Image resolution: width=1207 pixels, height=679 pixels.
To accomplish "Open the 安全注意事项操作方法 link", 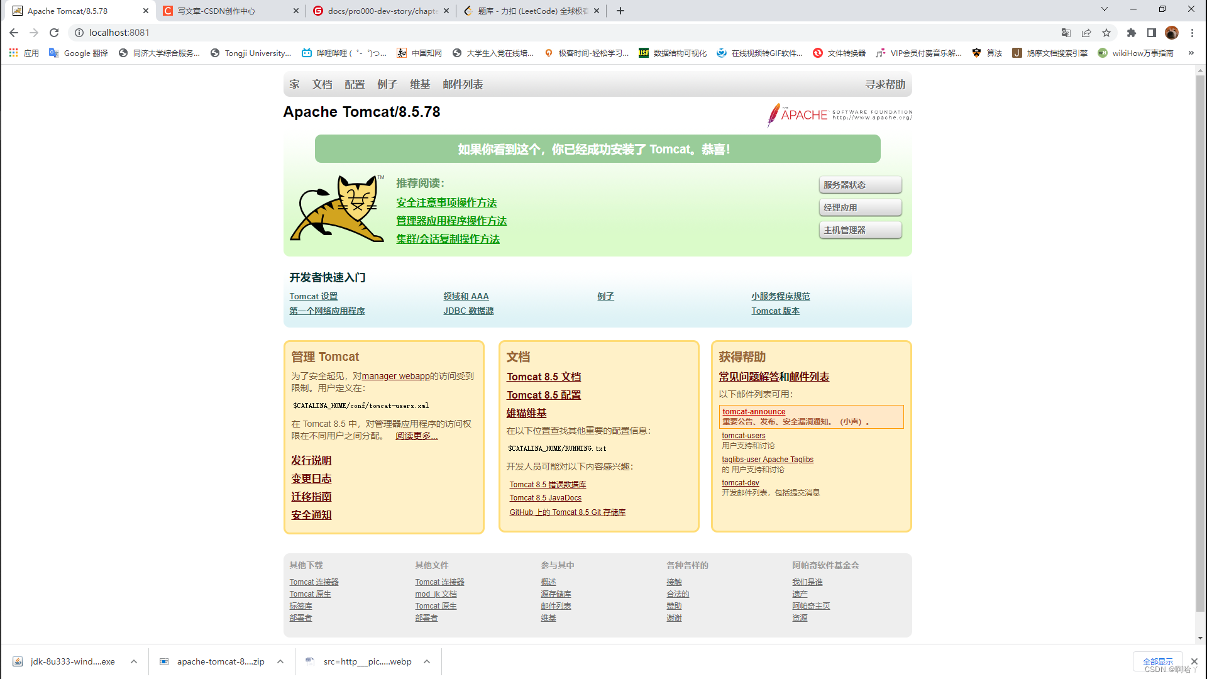I will pos(446,202).
